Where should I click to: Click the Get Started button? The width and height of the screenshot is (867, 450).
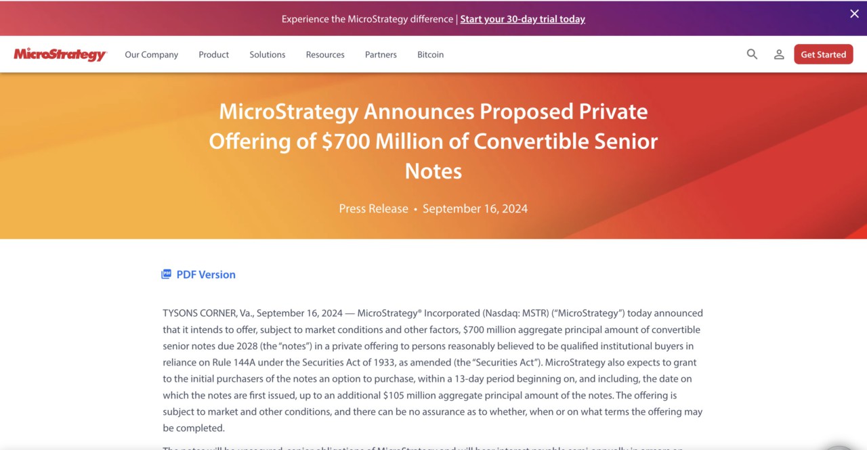823,54
